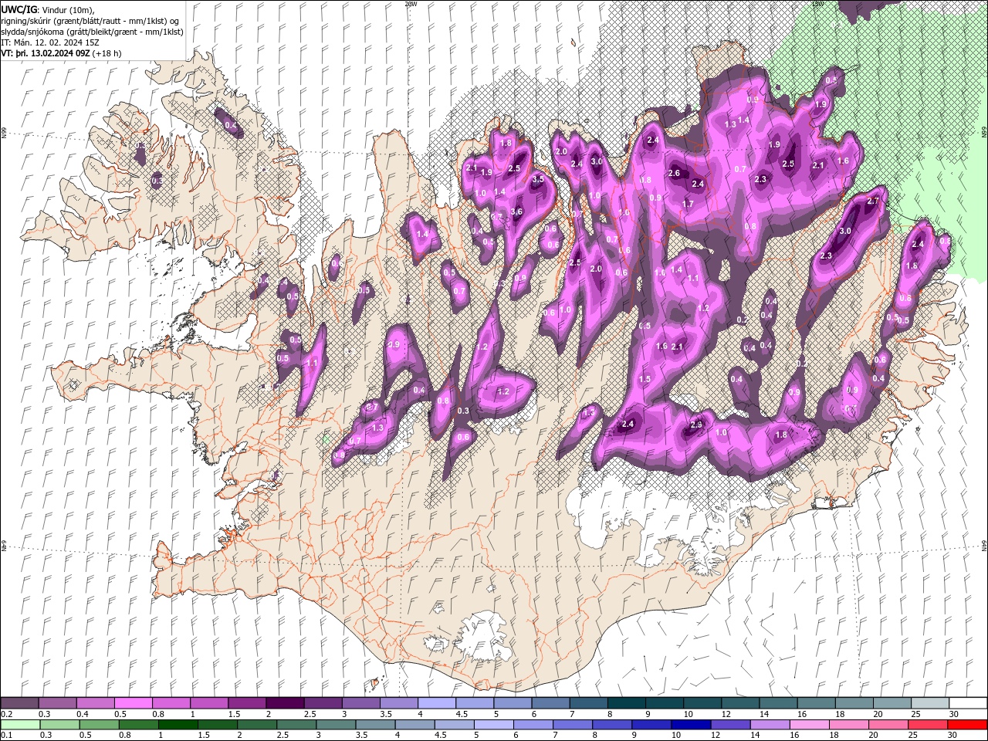Select the bright red swatch in the rain legend
Image resolution: width=988 pixels, height=741 pixels.
tap(966, 726)
